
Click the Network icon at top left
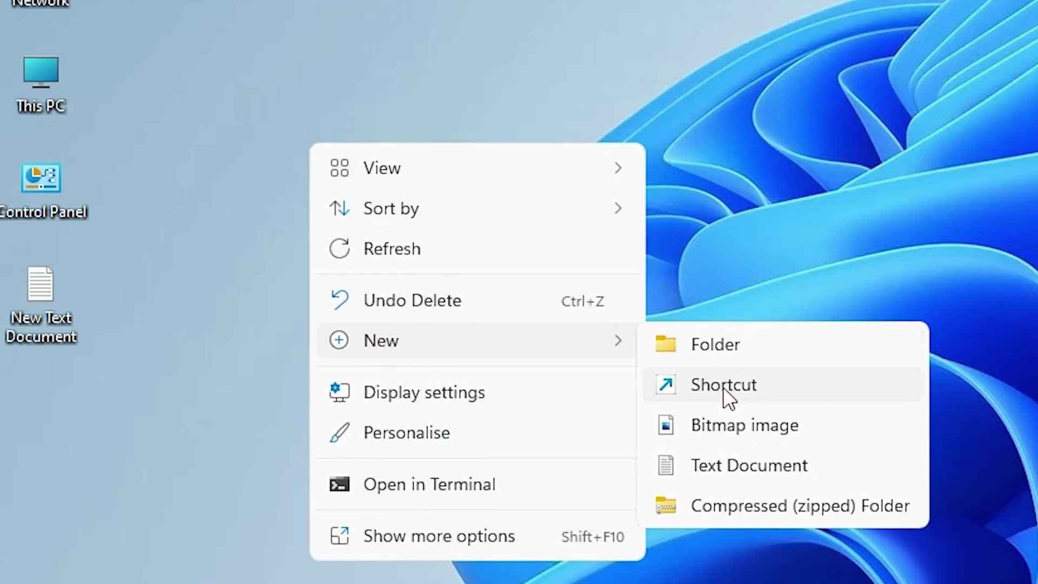point(41,4)
